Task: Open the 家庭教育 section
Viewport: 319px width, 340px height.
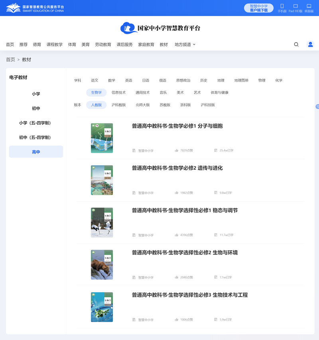Action: [146, 44]
